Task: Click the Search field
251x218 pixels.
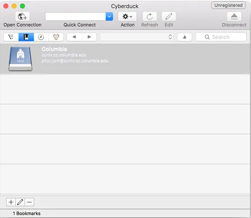Action: pos(221,37)
